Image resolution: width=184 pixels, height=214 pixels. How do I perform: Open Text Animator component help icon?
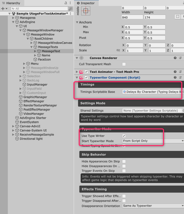tap(175, 72)
